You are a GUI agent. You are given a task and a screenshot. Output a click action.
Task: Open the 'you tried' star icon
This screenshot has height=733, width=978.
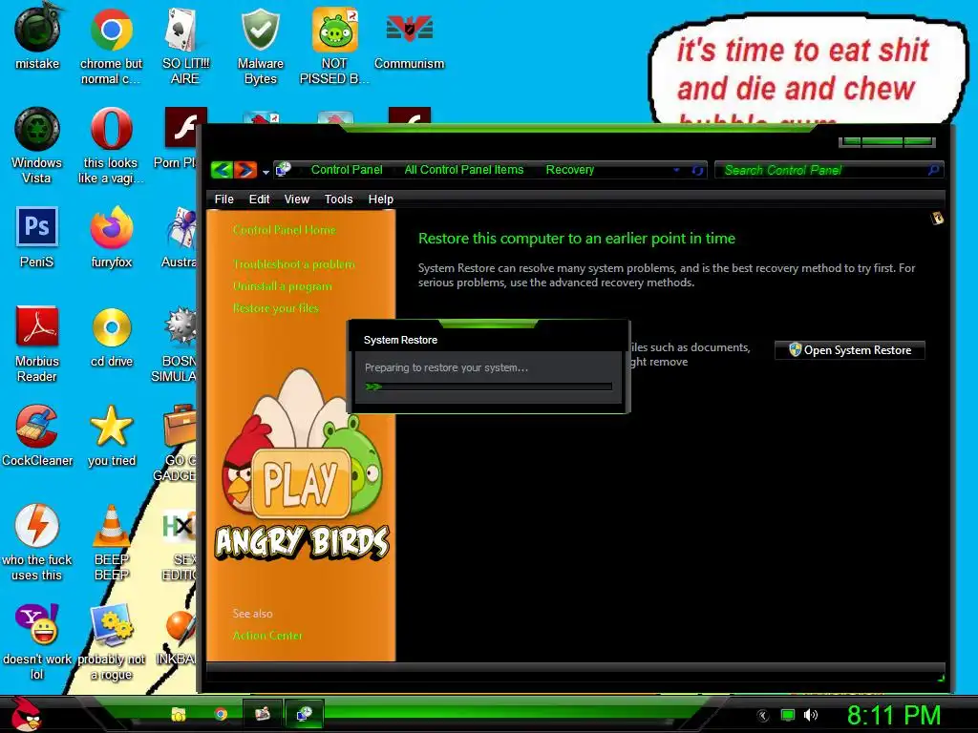(111, 435)
